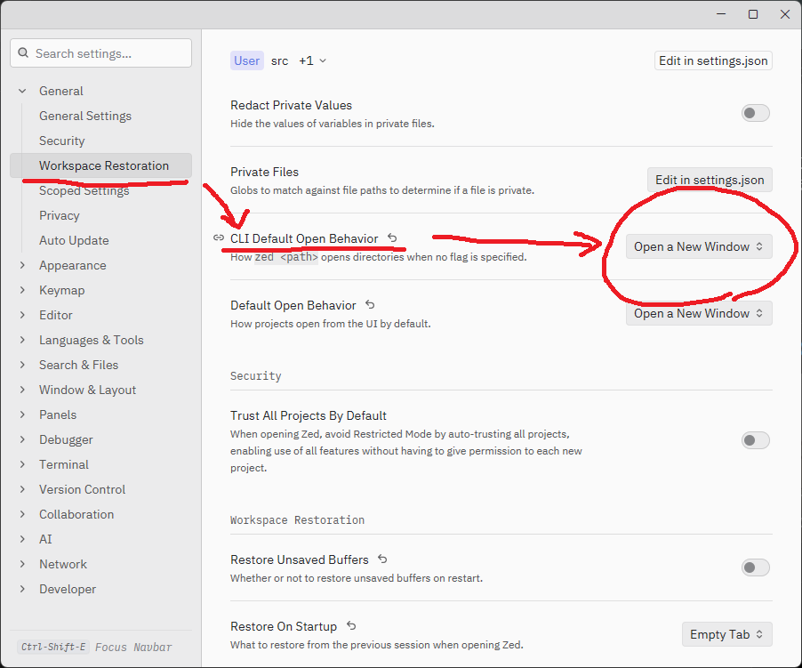This screenshot has width=802, height=668.
Task: Expand the Developer section
Action: pyautogui.click(x=22, y=589)
